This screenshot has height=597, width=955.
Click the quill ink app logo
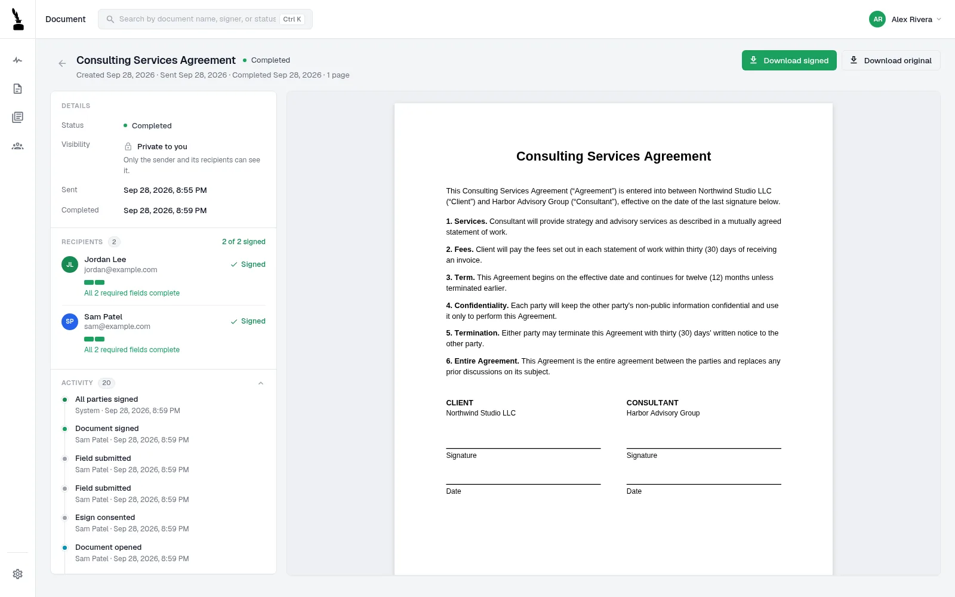tap(18, 19)
